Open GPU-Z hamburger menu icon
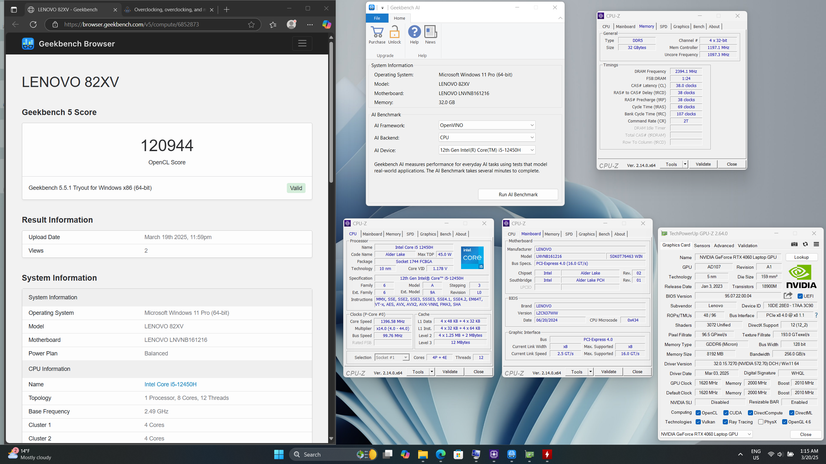 click(x=816, y=244)
